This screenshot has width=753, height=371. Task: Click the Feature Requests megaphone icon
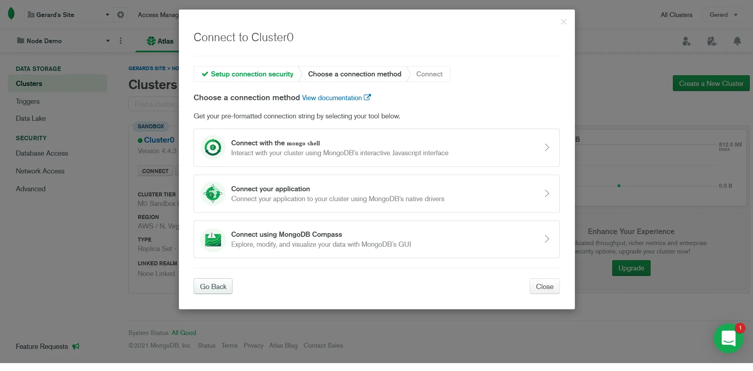click(76, 346)
